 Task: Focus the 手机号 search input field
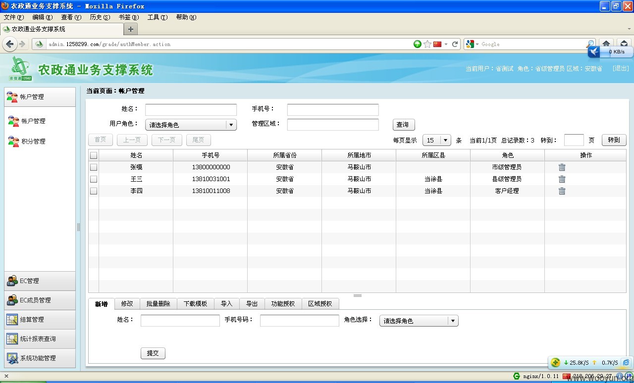point(333,109)
